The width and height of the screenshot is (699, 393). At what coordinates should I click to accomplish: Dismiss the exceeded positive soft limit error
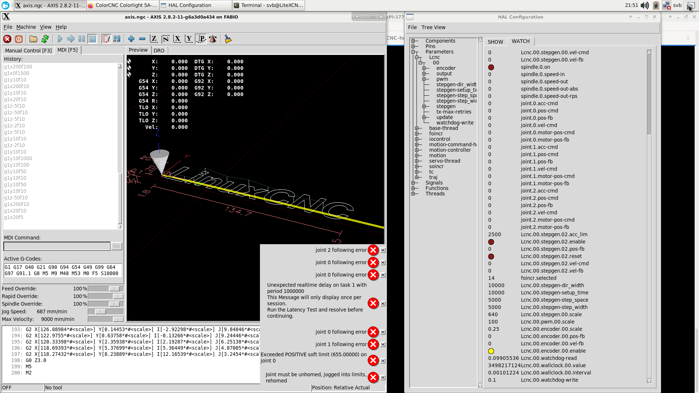[373, 361]
